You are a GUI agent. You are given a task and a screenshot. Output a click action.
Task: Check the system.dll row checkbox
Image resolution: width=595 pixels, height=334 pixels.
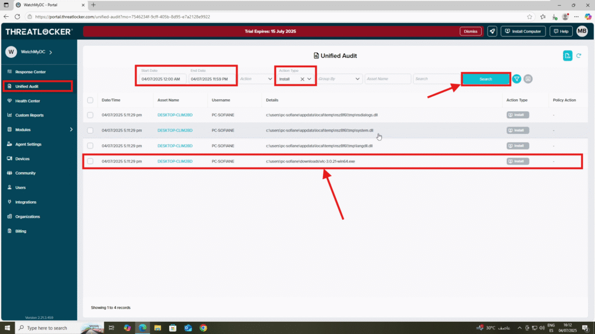pyautogui.click(x=90, y=130)
